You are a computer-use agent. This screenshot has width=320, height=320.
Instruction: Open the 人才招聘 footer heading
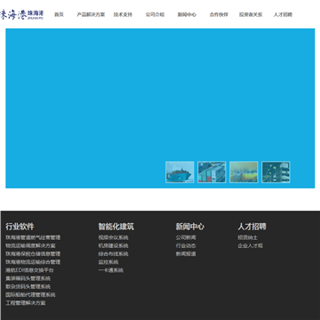[x=252, y=227]
